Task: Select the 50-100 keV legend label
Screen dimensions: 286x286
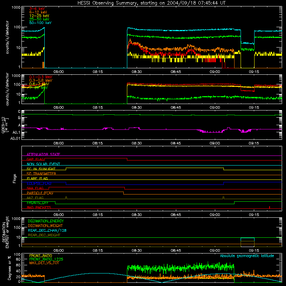Action: click(x=40, y=23)
